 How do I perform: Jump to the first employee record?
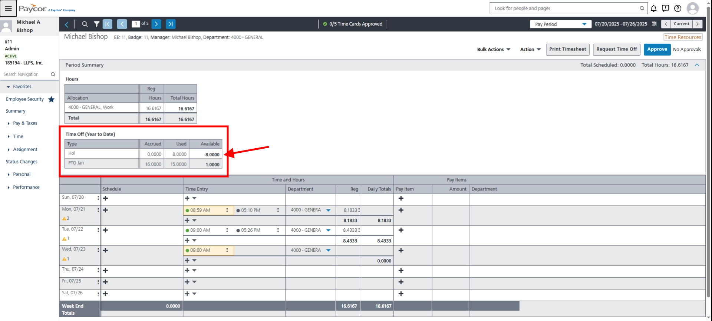(x=107, y=24)
